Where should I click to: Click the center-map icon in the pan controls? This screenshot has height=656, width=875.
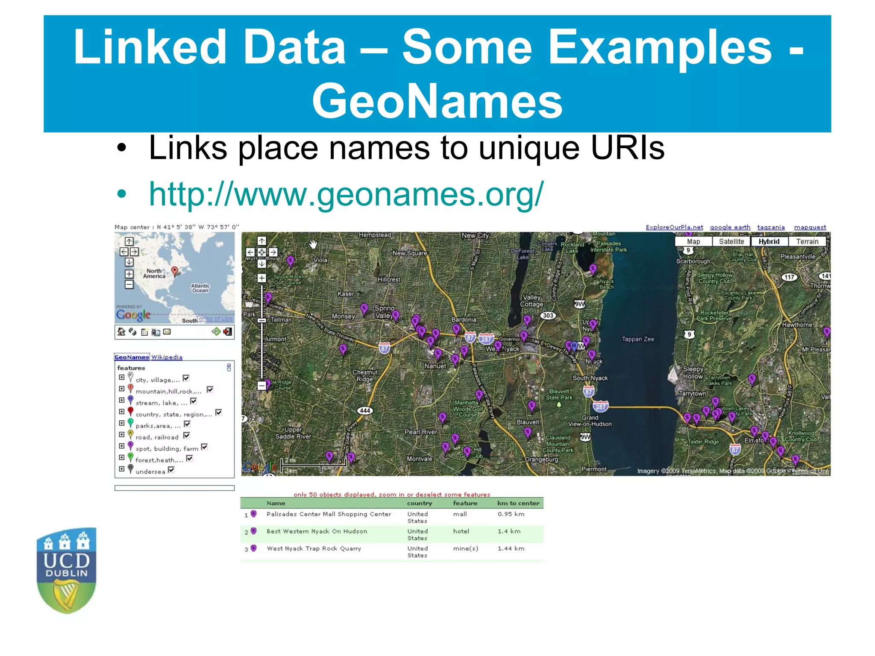[x=262, y=252]
